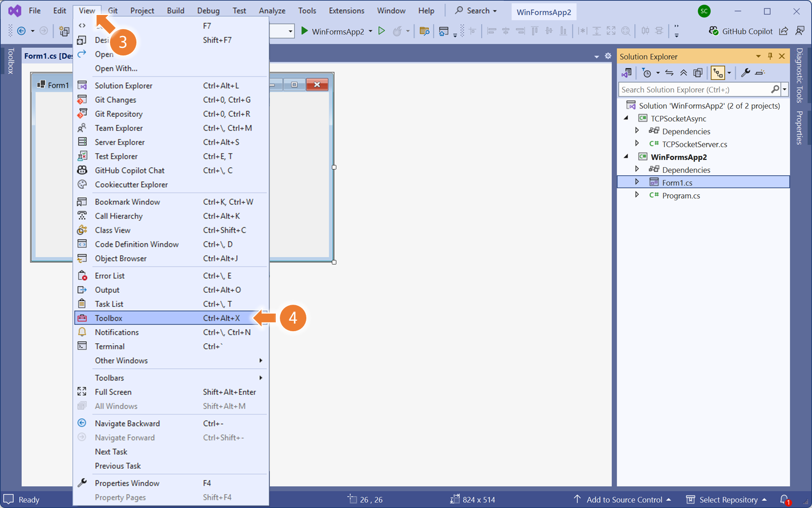Open the Extensions menu

pyautogui.click(x=346, y=10)
